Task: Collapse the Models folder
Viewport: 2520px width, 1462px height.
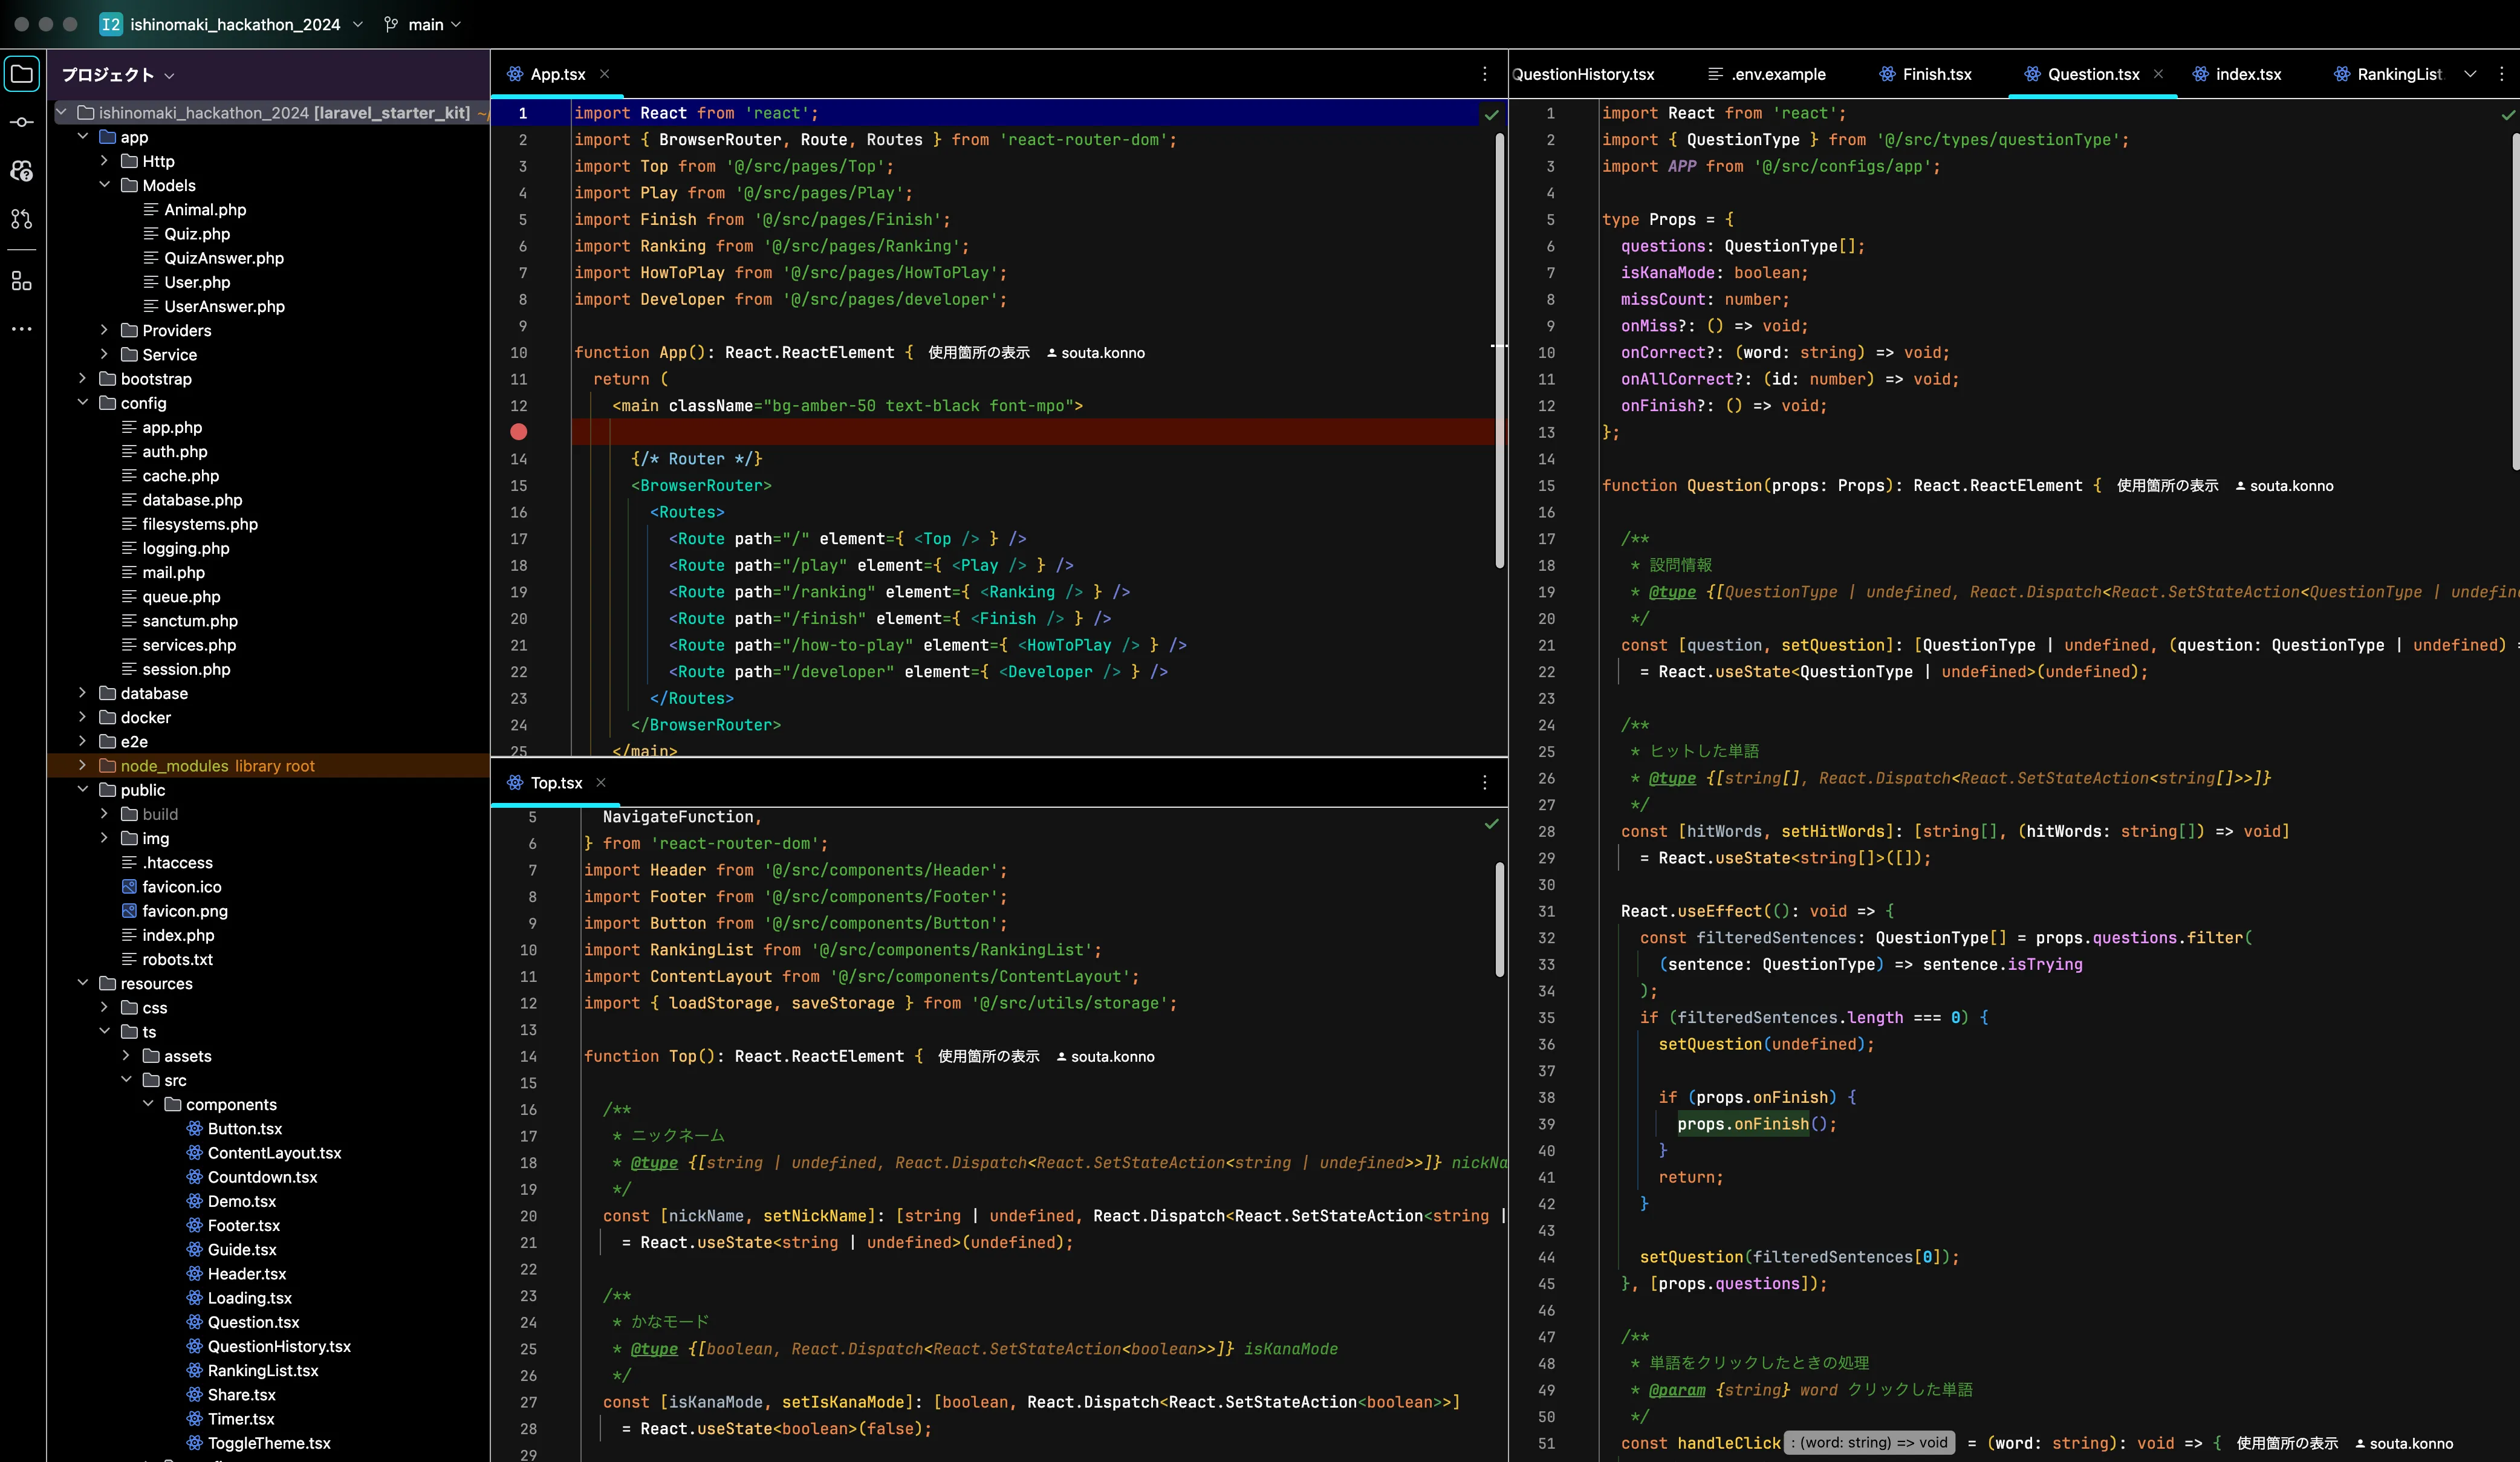Action: click(x=105, y=185)
